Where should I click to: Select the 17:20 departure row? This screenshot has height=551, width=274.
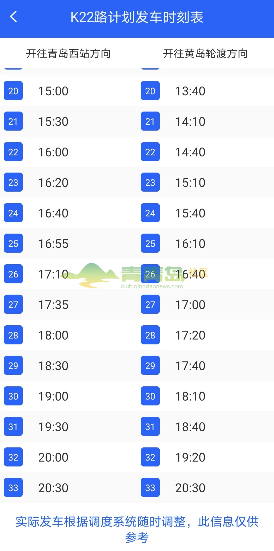[x=205, y=335]
